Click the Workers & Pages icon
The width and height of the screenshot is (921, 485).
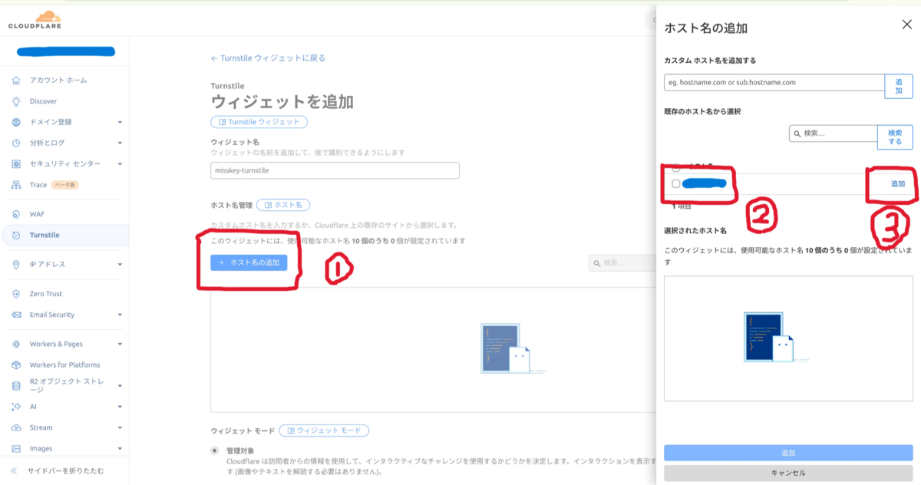pyautogui.click(x=16, y=344)
